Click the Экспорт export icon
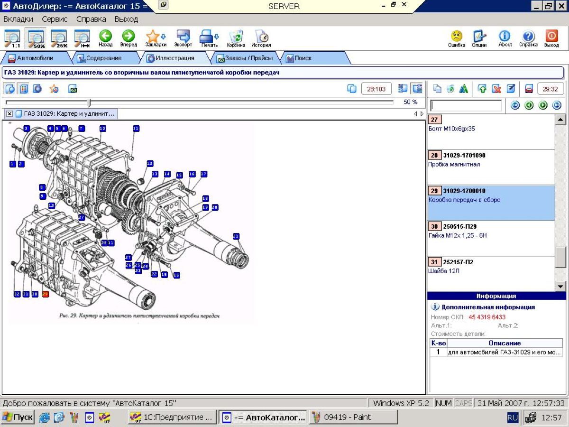Image resolution: width=569 pixels, height=427 pixels. pos(183,38)
